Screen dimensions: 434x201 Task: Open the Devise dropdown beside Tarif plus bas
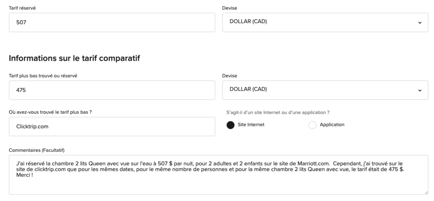[322, 90]
